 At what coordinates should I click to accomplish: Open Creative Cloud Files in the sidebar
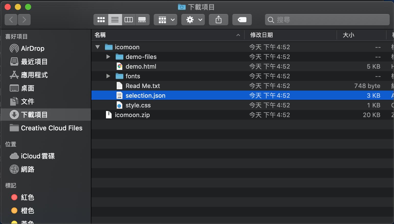tap(46, 128)
